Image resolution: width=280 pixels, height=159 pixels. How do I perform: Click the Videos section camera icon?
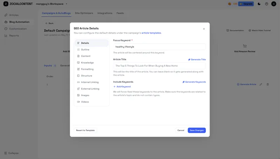pyautogui.click(x=78, y=102)
